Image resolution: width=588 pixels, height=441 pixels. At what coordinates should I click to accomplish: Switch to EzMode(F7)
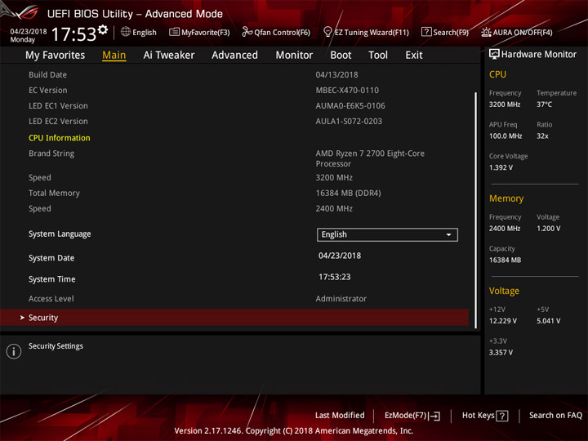point(412,416)
